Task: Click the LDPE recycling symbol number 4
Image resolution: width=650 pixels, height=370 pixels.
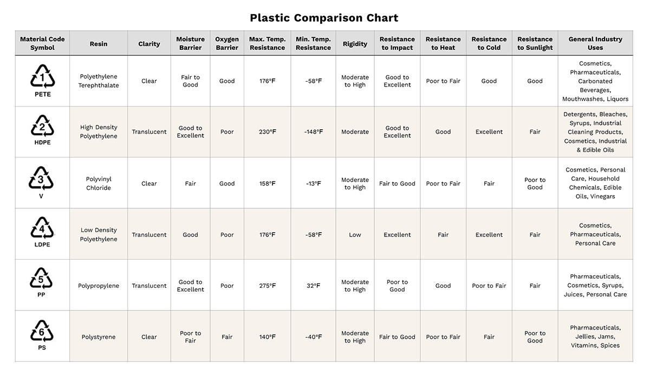Action: (42, 230)
